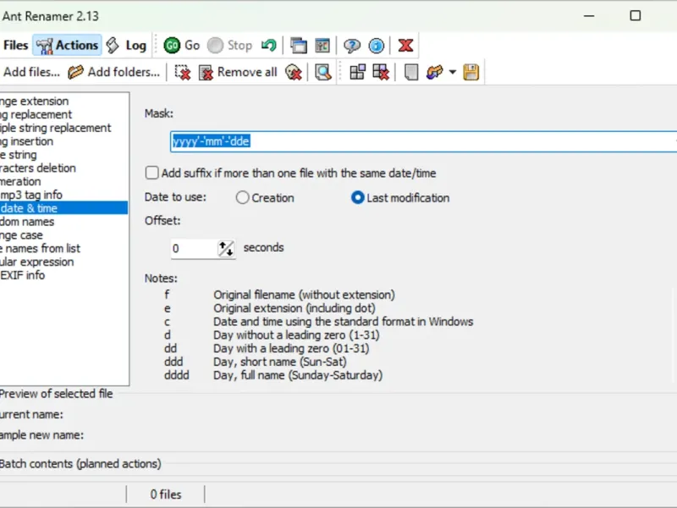Select the Creation date radio button
The height and width of the screenshot is (508, 677).
click(242, 198)
